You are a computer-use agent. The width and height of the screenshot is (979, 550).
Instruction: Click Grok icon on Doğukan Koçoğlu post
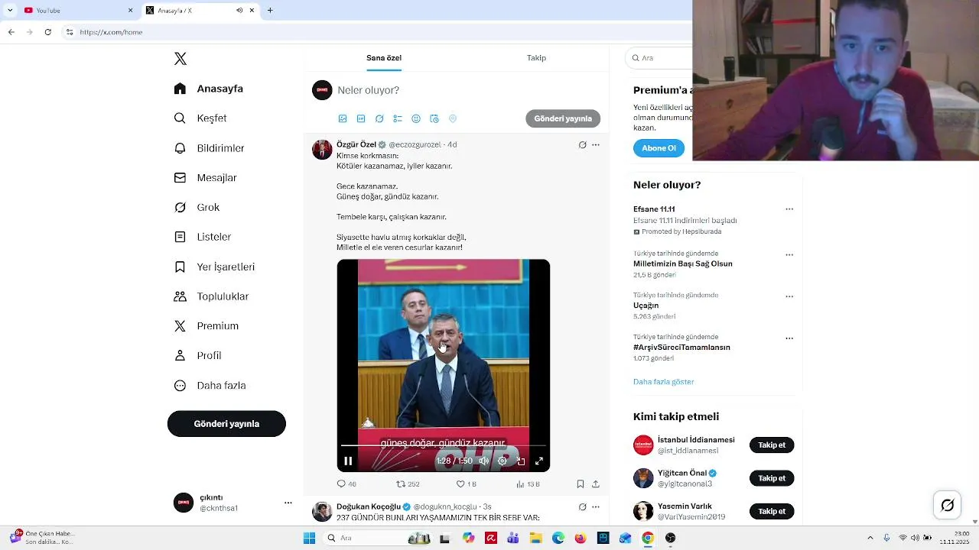(x=582, y=507)
